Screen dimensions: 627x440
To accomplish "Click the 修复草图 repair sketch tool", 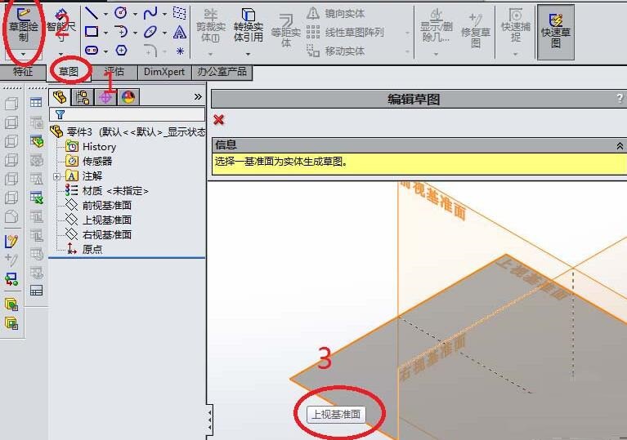I will (x=476, y=30).
